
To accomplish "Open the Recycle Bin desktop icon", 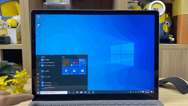I will coord(38,18).
